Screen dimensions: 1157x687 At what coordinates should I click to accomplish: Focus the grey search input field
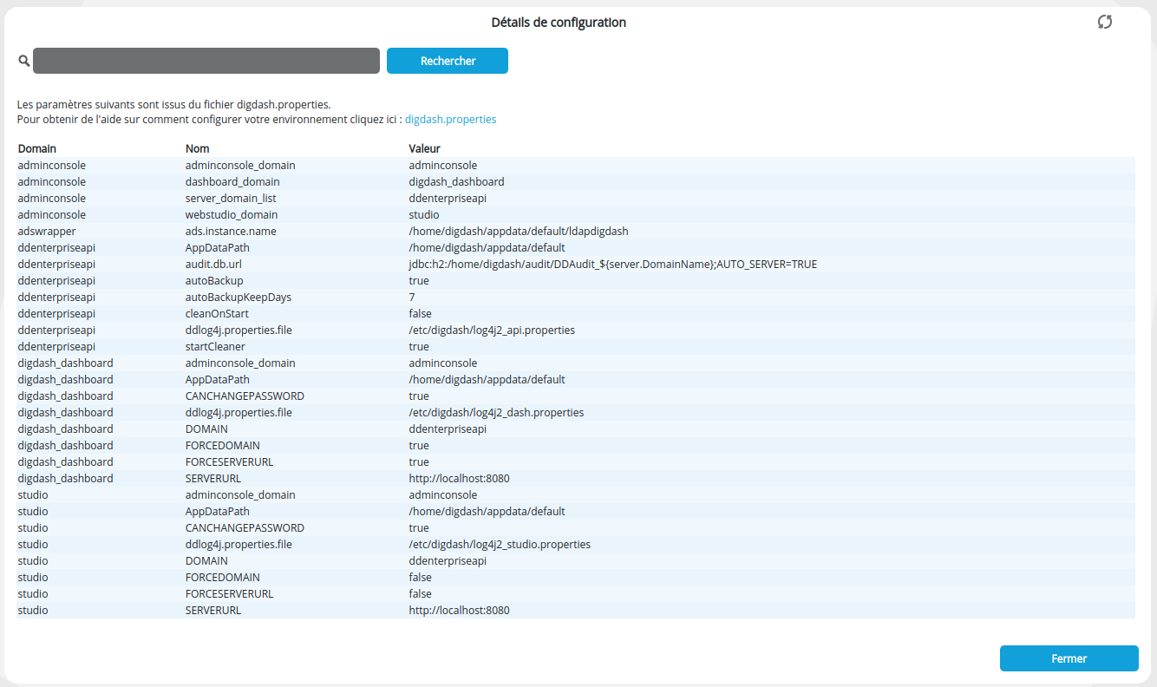click(206, 61)
